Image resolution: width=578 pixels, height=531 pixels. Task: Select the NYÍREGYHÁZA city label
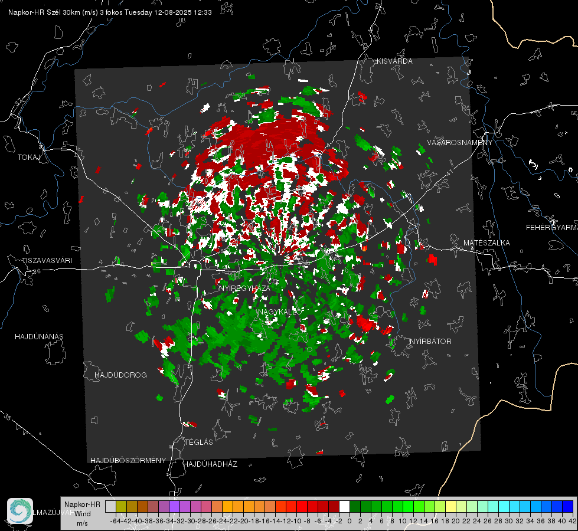pos(244,288)
